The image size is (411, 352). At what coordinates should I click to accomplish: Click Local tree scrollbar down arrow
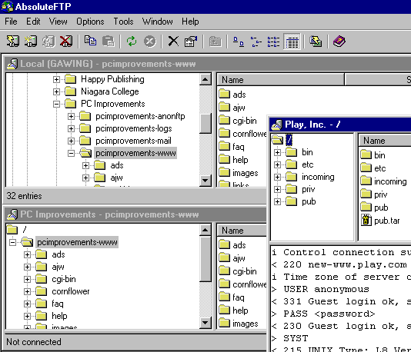pos(205,181)
